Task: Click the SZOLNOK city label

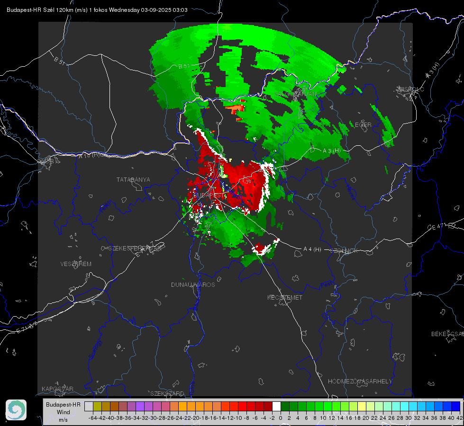Action: coord(345,251)
